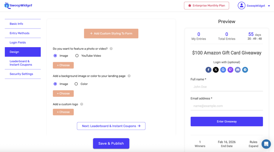Screen dimensions: 274x152
Task: Go to the Entry Methods tab
Action: click(x=20, y=33)
